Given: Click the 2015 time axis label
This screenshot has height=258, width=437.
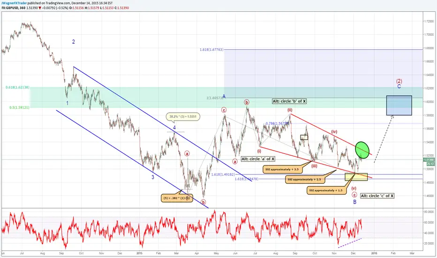Looking at the screenshot, I should coord(140,253).
